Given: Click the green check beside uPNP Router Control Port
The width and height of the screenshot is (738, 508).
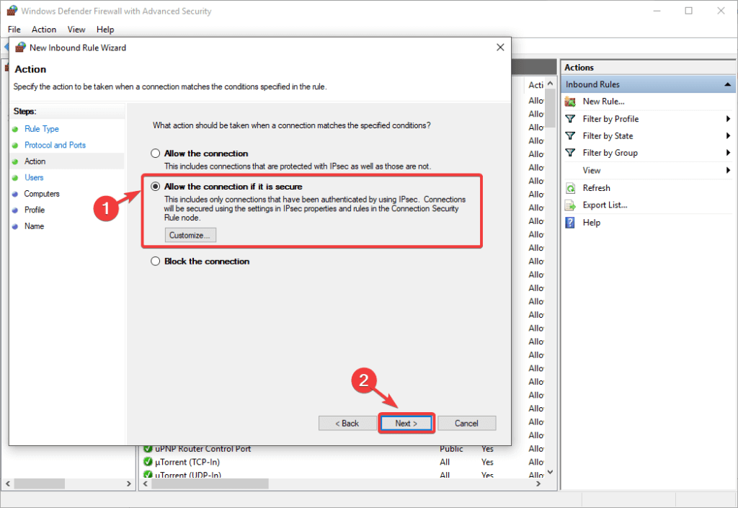Looking at the screenshot, I should click(x=149, y=449).
